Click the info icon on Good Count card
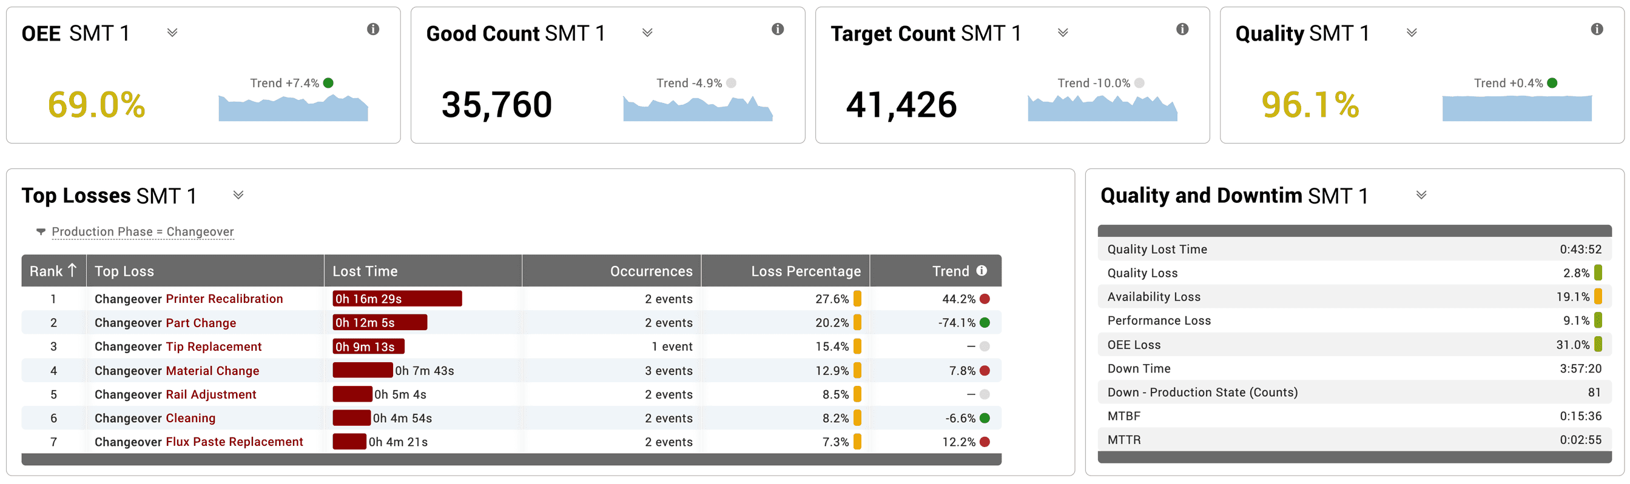This screenshot has height=484, width=1630. click(x=777, y=29)
